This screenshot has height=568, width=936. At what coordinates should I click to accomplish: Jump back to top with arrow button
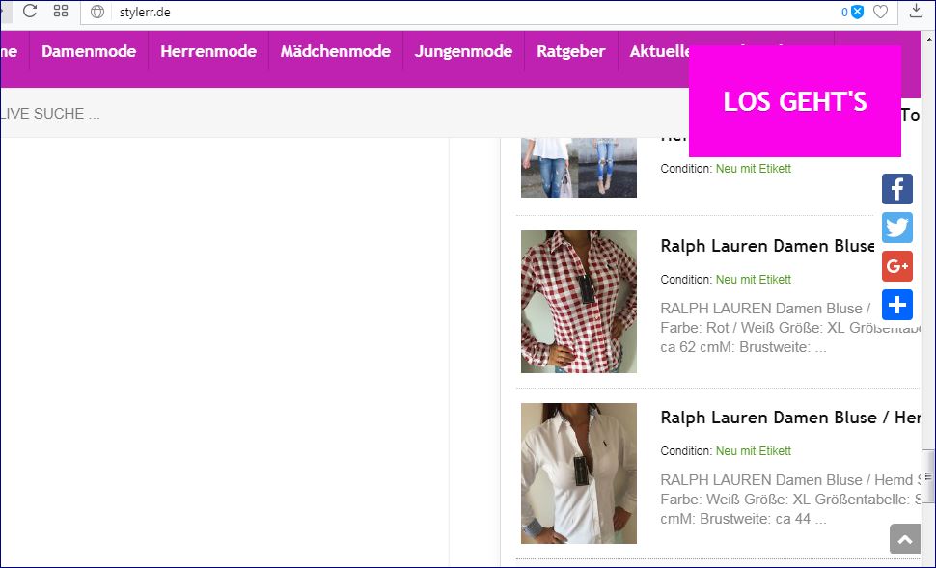pos(905,539)
